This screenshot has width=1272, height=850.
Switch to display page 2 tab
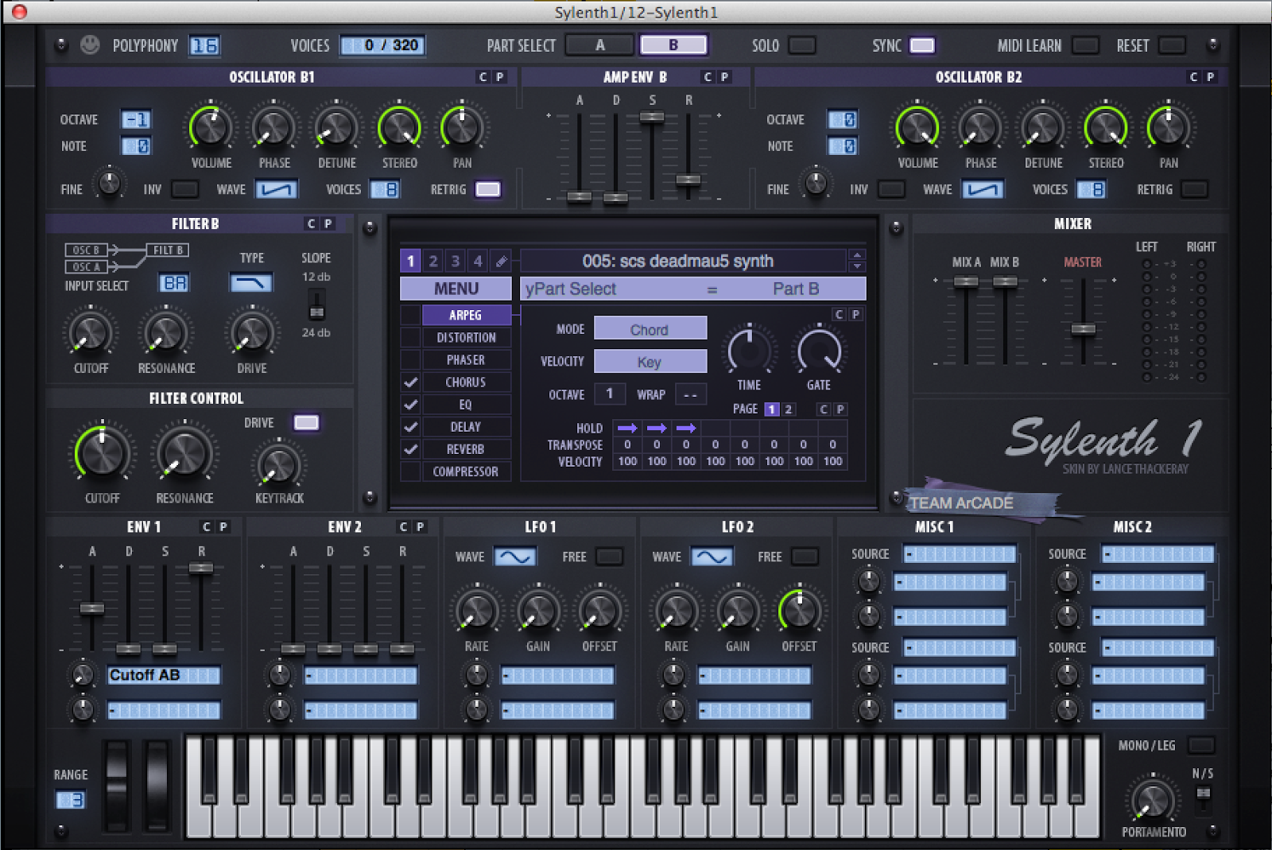click(433, 261)
